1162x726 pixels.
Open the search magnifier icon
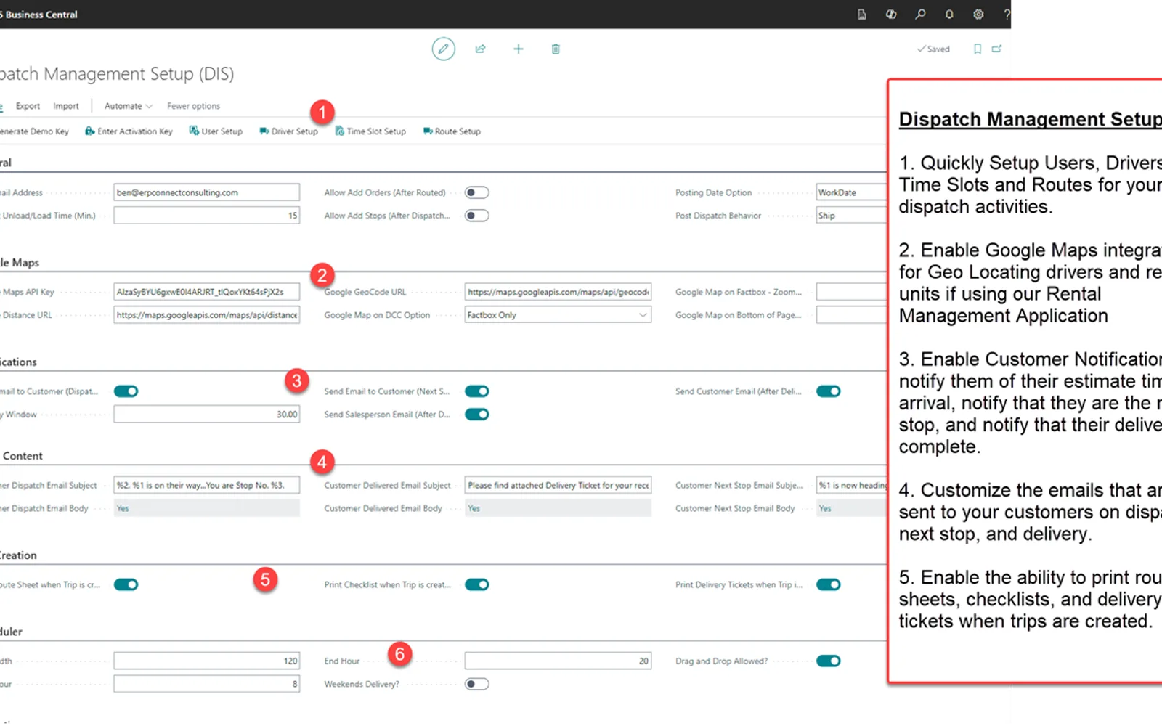point(920,14)
